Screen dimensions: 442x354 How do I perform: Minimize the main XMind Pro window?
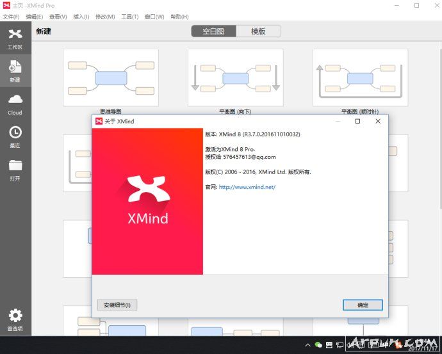(397, 5)
